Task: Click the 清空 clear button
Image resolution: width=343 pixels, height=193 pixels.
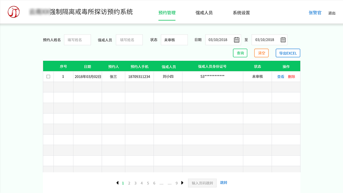Action: tap(261, 53)
